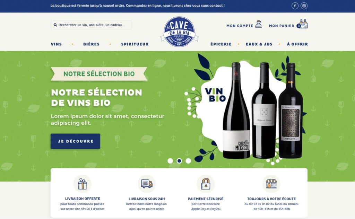Screen dimensions: 355x219
Task: Click the Je Découvre button
Action: (x=75, y=141)
